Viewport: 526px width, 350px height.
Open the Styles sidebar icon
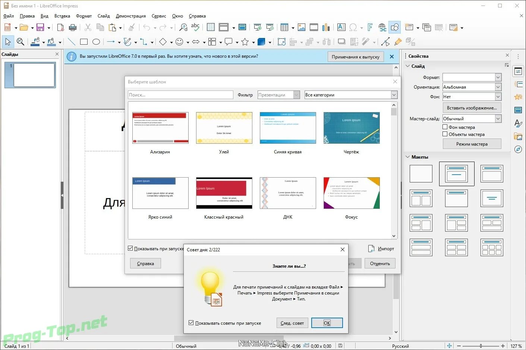pos(518,123)
